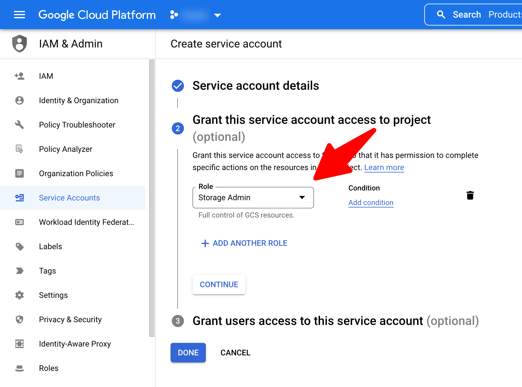Open the hamburger navigation menu
The width and height of the screenshot is (522, 387).
point(19,15)
